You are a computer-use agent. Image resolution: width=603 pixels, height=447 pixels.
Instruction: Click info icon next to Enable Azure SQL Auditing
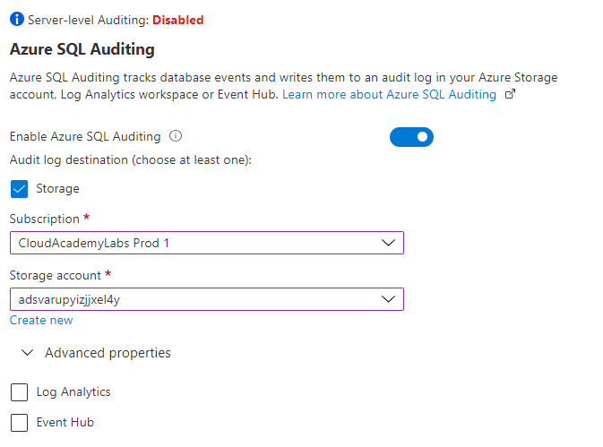[176, 137]
